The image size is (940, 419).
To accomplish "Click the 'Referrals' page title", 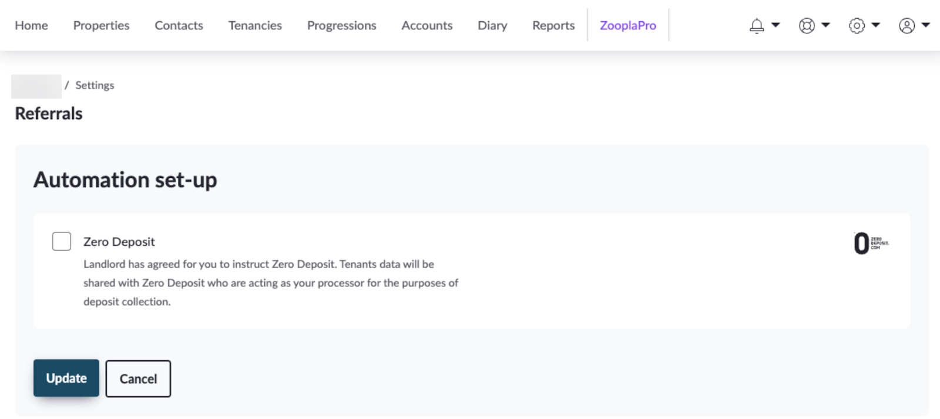I will pos(49,113).
